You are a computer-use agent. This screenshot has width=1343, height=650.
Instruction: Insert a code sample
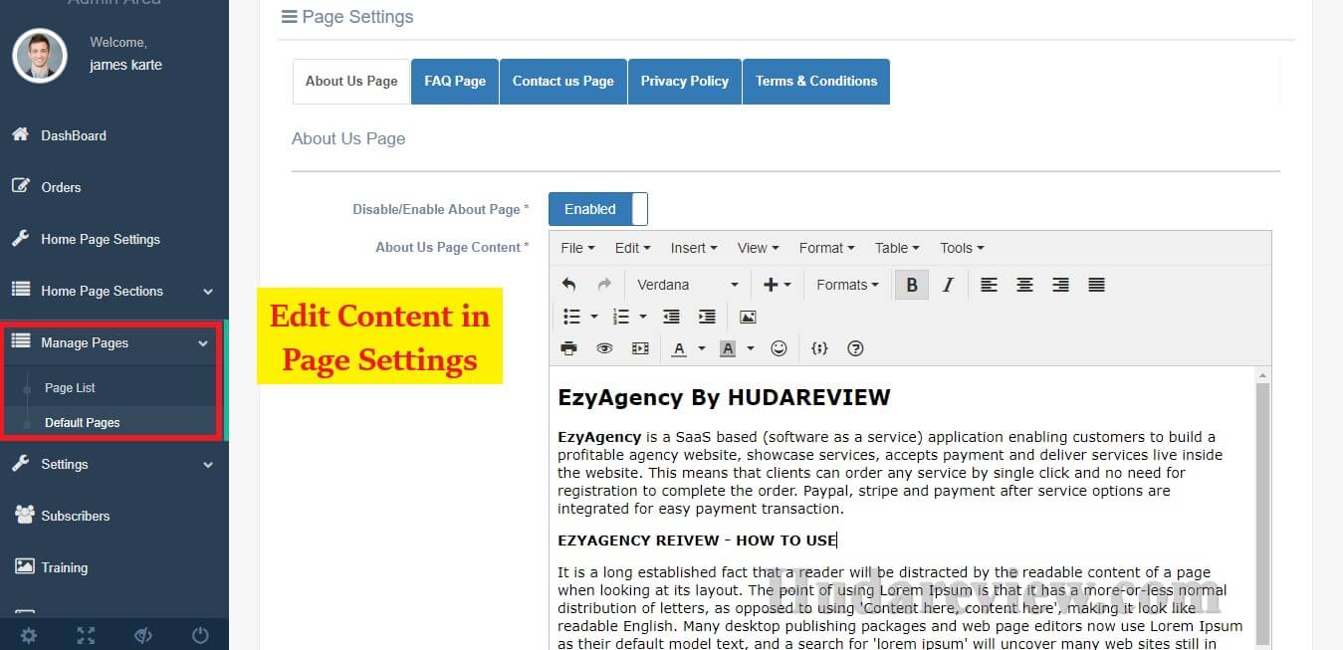point(819,348)
